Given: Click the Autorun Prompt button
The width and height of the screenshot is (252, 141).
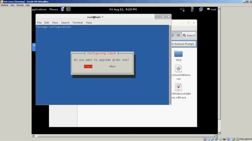Looking at the screenshot, I should click(183, 44).
